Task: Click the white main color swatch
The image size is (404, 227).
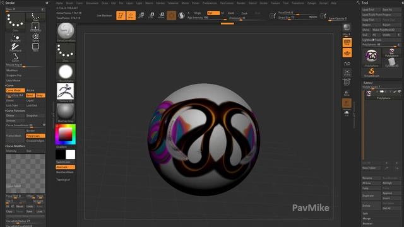Action: pos(70,154)
